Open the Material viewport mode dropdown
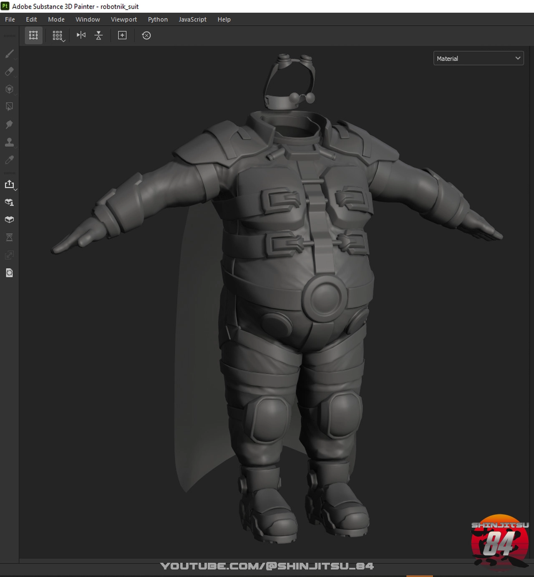The image size is (534, 577). 478,58
